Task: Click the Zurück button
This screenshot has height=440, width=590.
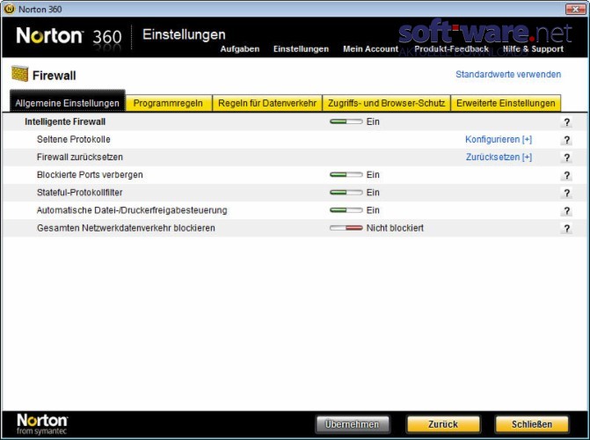Action: point(443,424)
